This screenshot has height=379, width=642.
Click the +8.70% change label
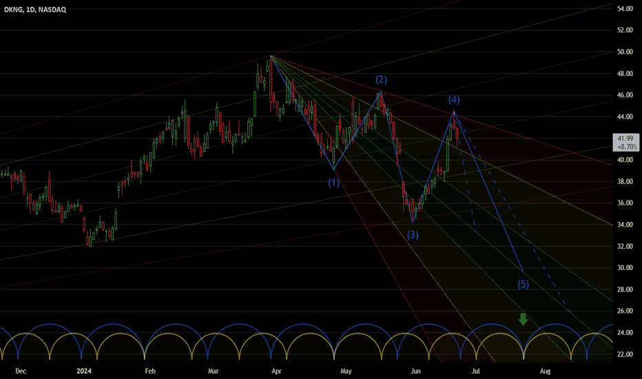click(x=627, y=147)
